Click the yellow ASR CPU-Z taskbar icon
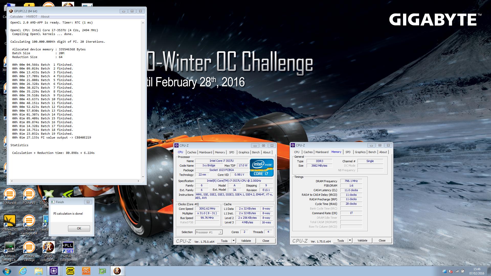The height and width of the screenshot is (276, 491). coord(70,271)
